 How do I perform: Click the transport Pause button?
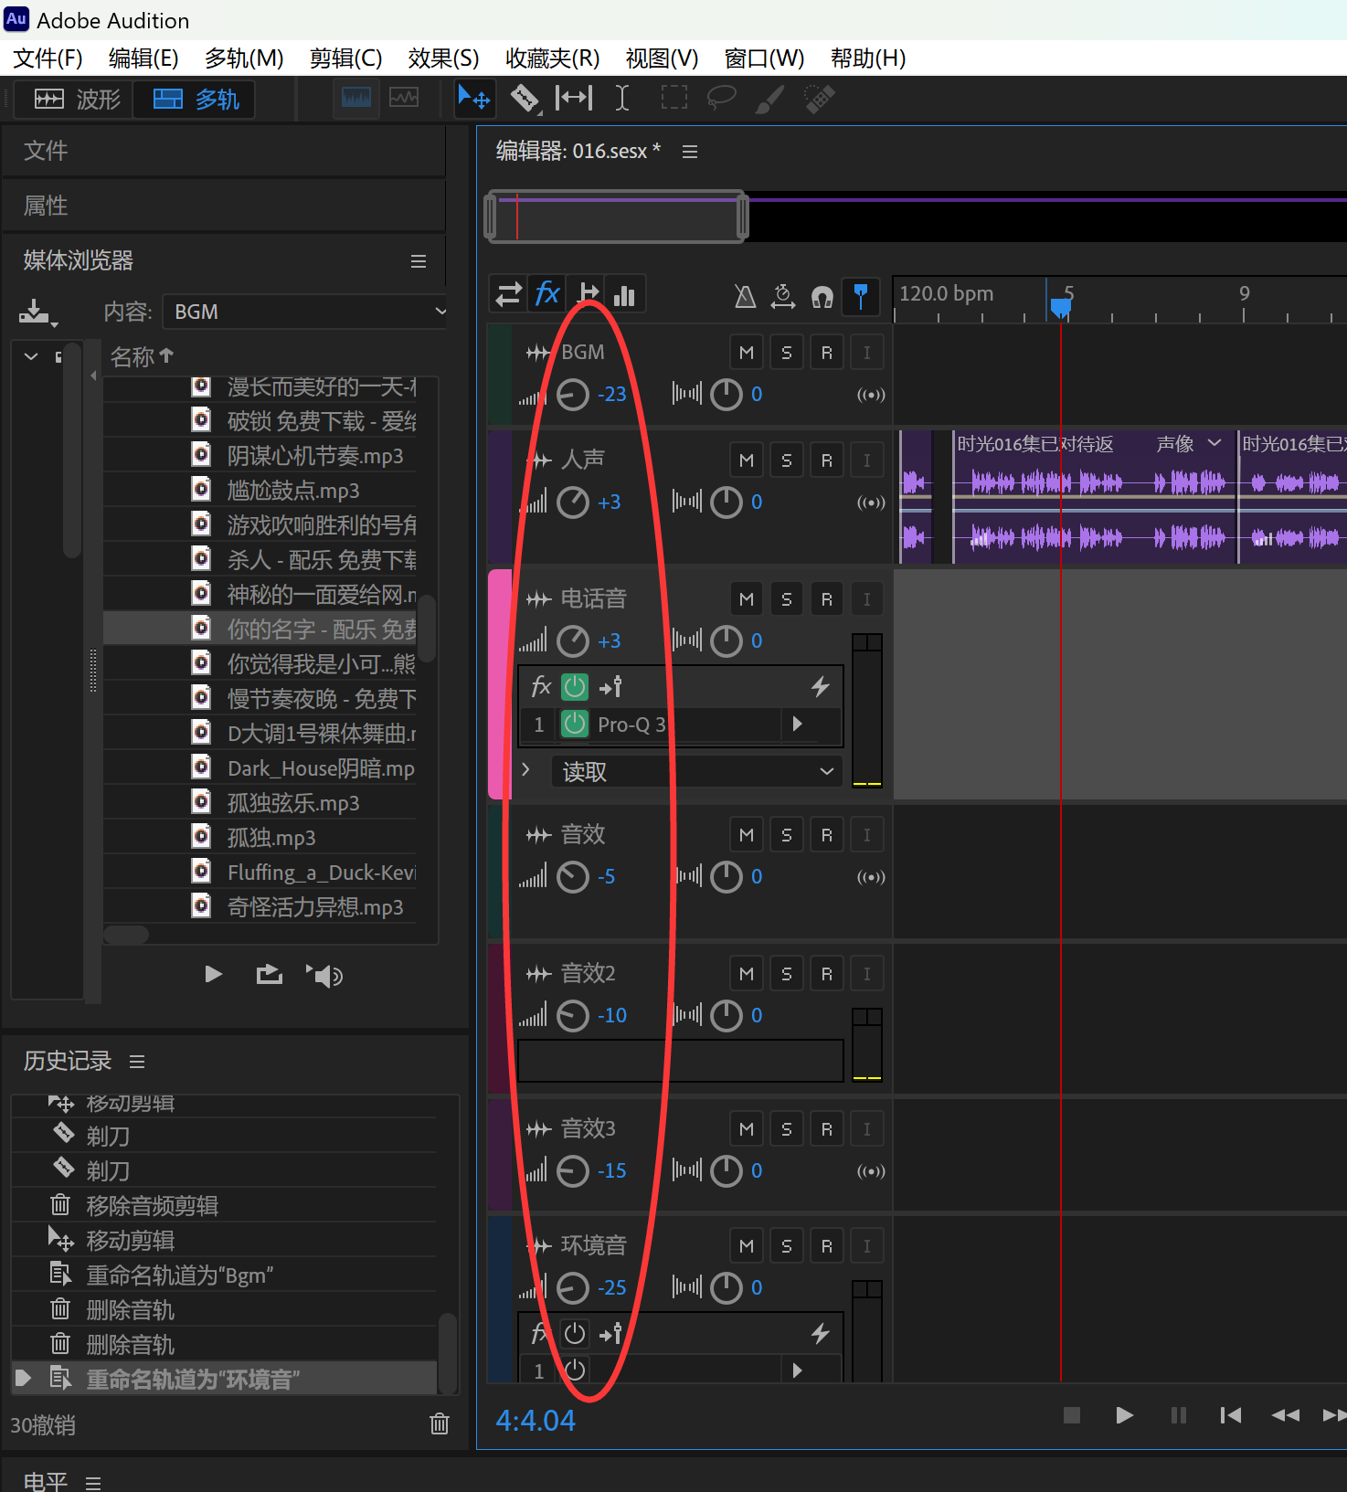coord(1179,1415)
